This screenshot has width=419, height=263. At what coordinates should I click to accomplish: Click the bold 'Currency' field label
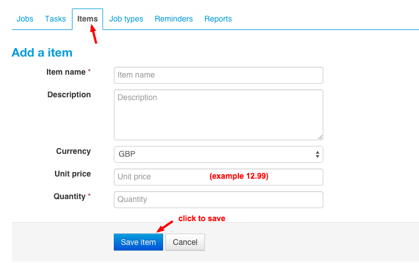[x=73, y=151]
